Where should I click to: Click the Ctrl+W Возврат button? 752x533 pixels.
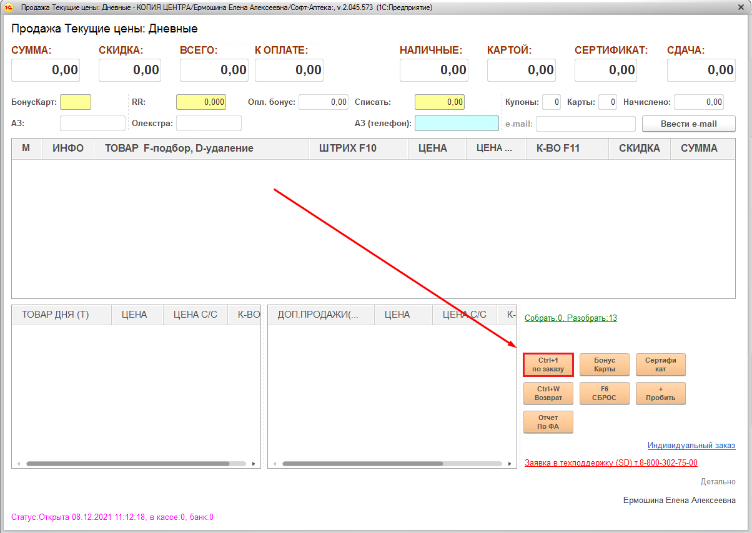pos(548,393)
